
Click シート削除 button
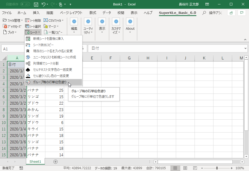pos(33,20)
